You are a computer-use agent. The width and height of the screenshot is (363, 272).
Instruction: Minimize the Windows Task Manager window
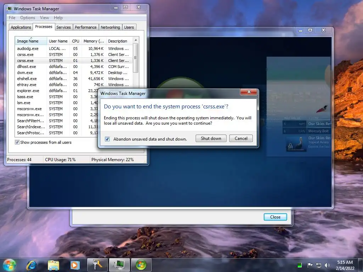[116, 7]
